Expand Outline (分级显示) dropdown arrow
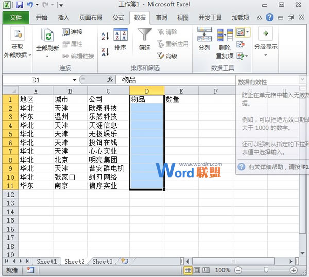309x277 pixels. click(266, 55)
